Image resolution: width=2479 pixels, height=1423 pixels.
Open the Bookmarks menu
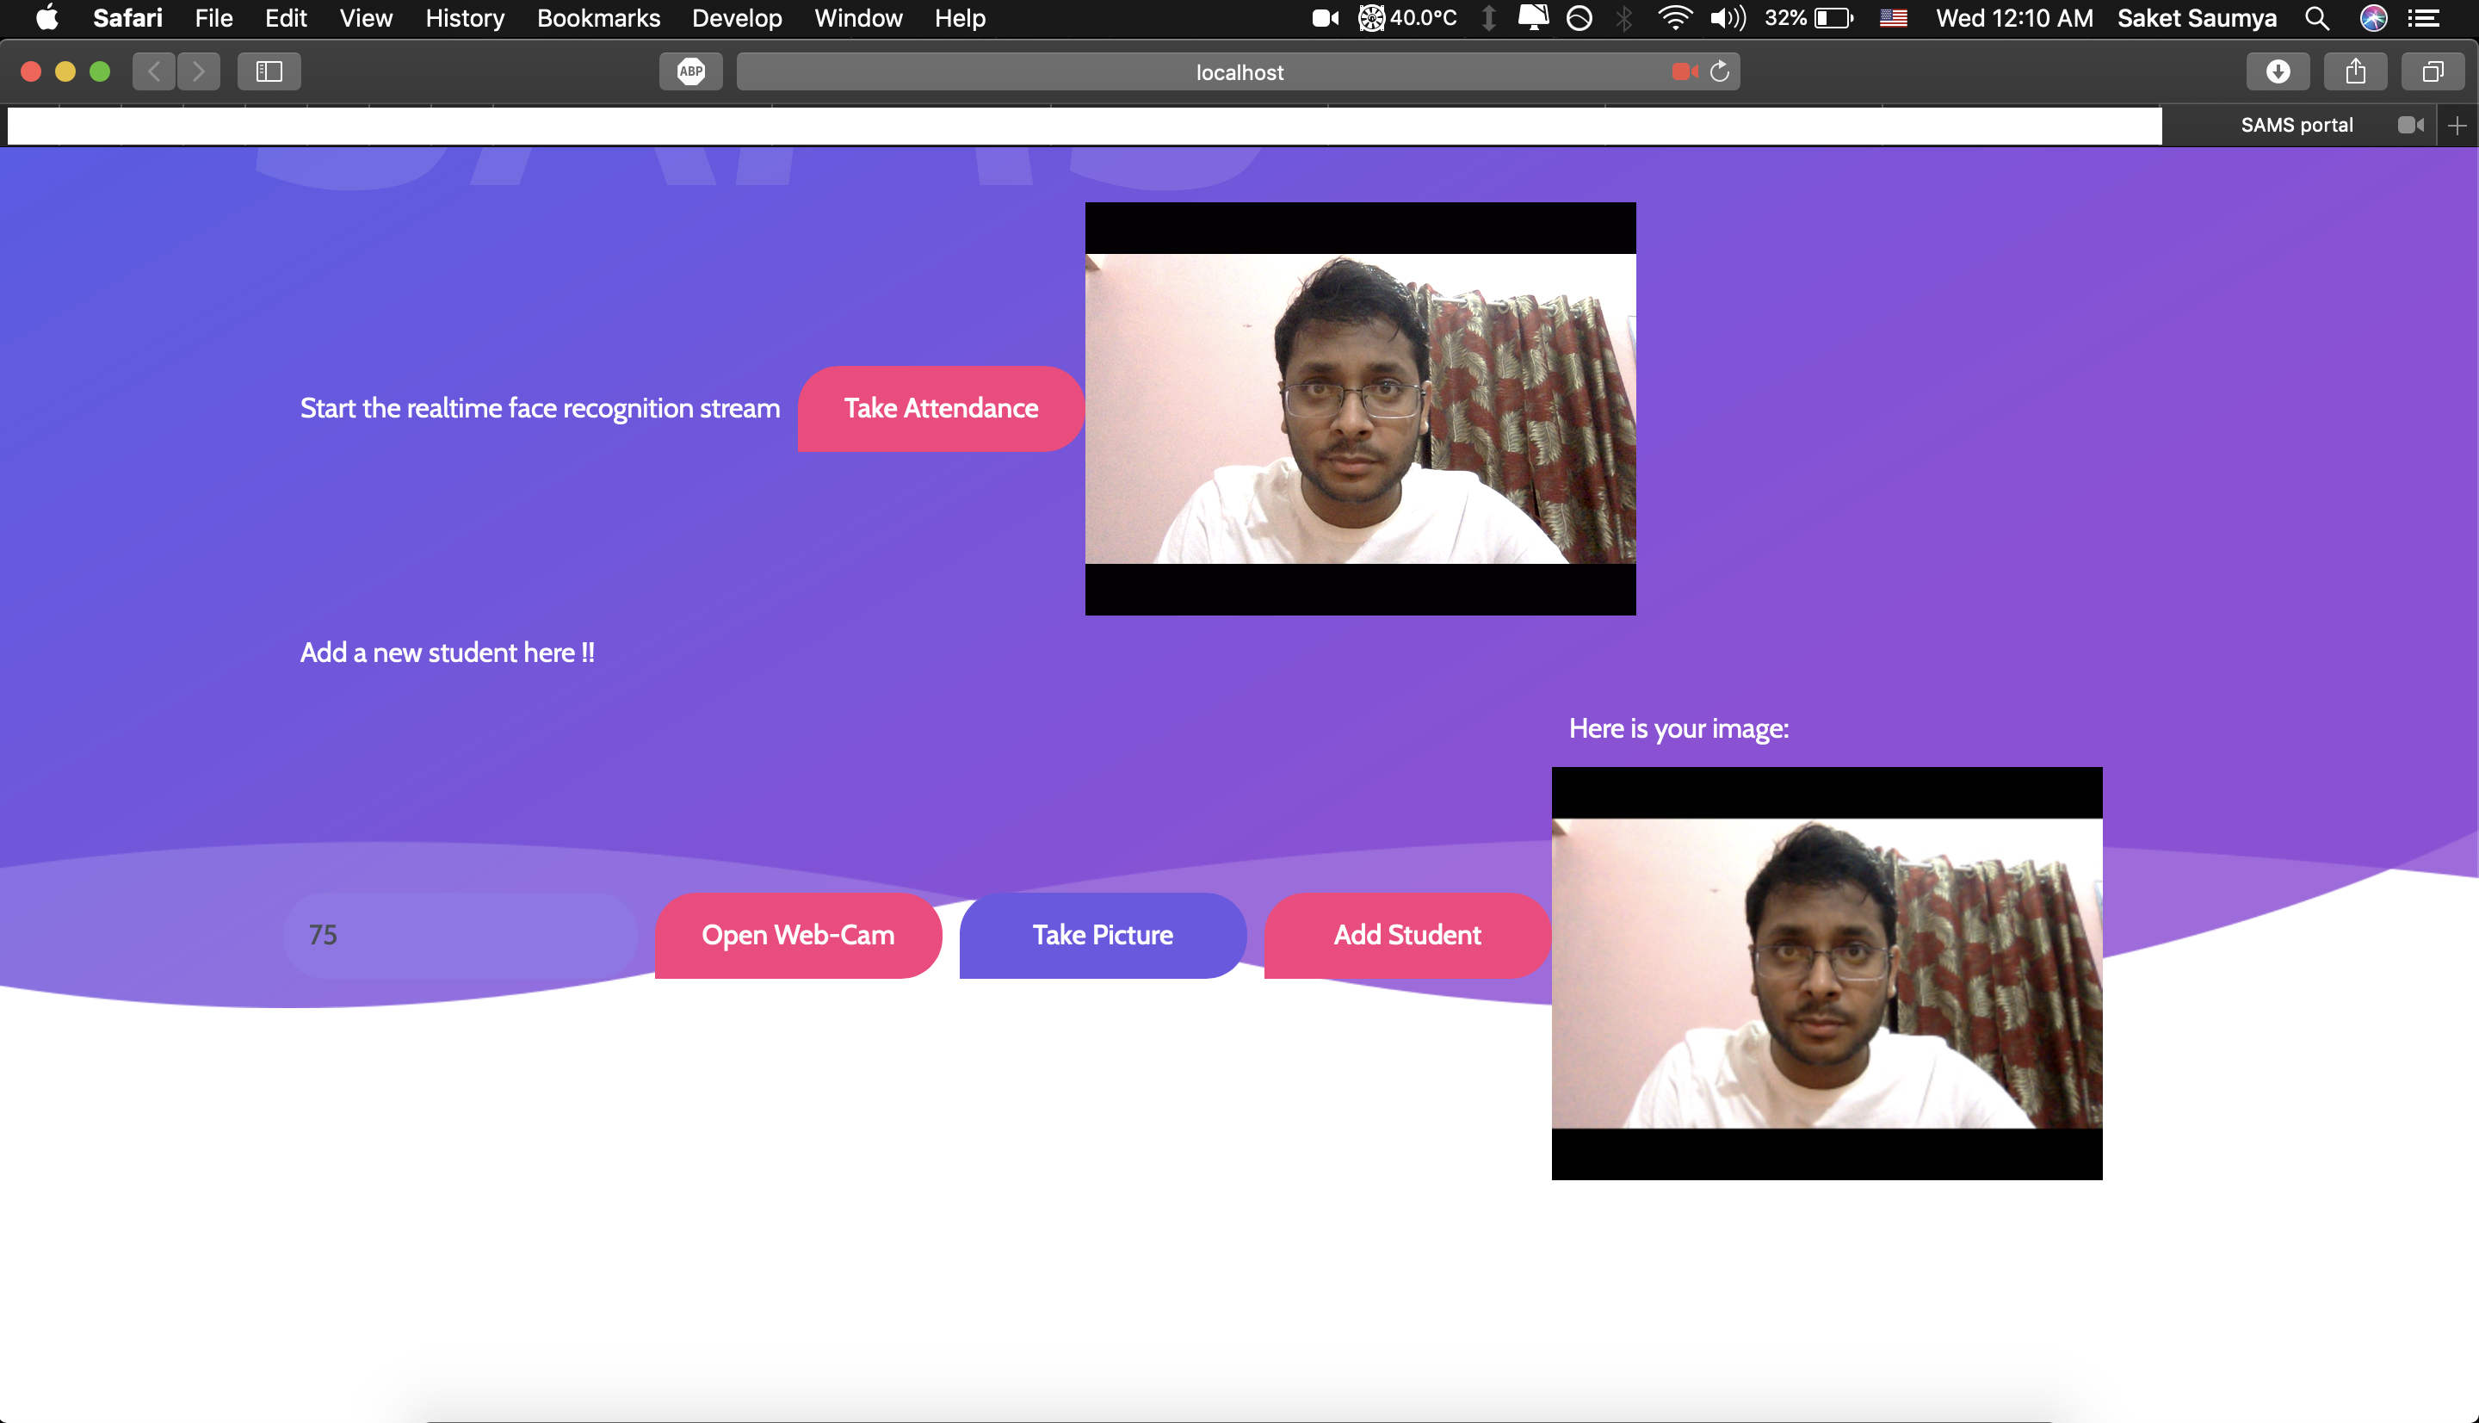pyautogui.click(x=598, y=17)
